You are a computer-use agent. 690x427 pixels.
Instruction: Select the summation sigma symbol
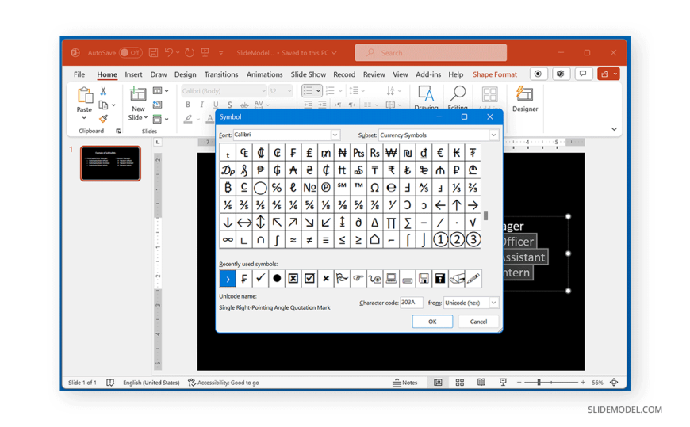pos(408,223)
